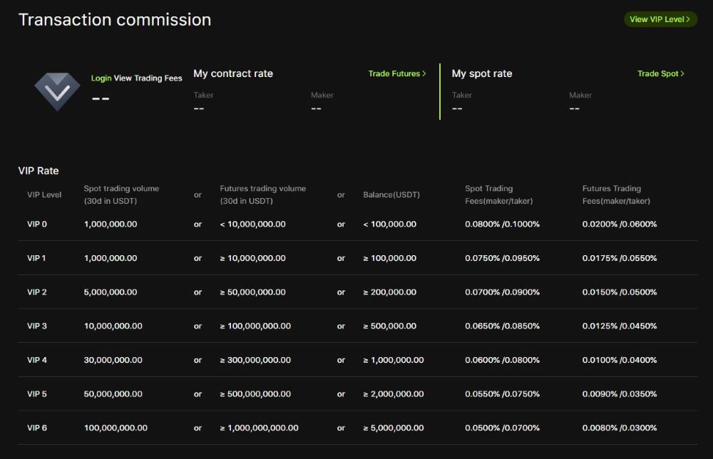
Task: Click the < 100,000.00 balance cell
Action: 390,224
